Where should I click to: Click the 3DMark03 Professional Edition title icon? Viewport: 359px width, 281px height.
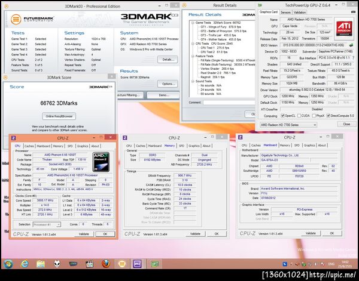coord(7,6)
